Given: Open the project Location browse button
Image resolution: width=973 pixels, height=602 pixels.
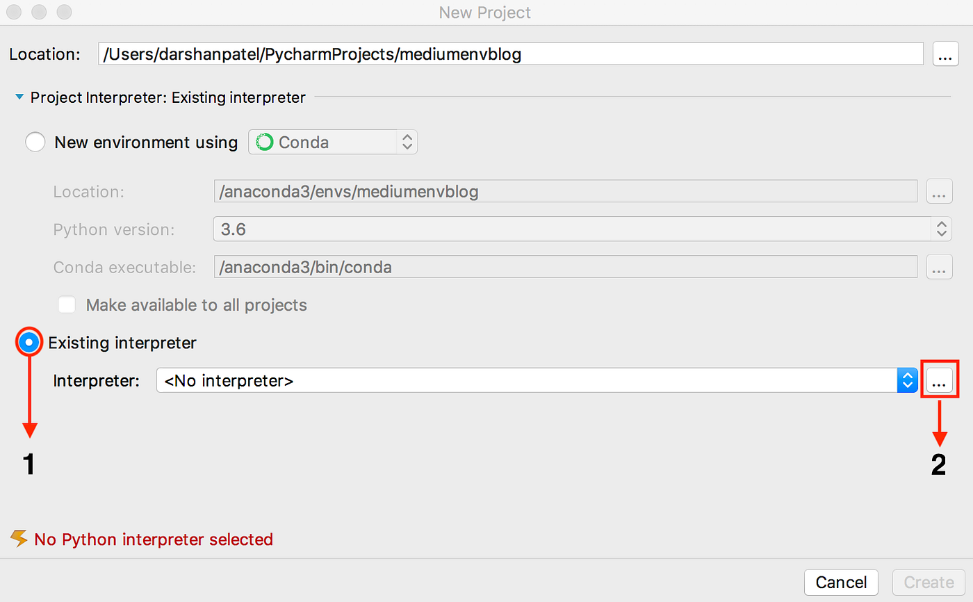Looking at the screenshot, I should point(945,54).
